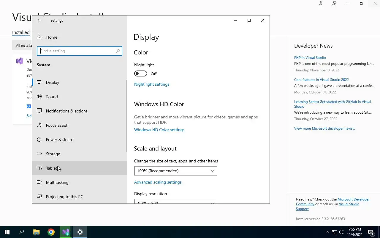Click the Focus assist moon icon
Image resolution: width=380 pixels, height=238 pixels.
click(39, 125)
